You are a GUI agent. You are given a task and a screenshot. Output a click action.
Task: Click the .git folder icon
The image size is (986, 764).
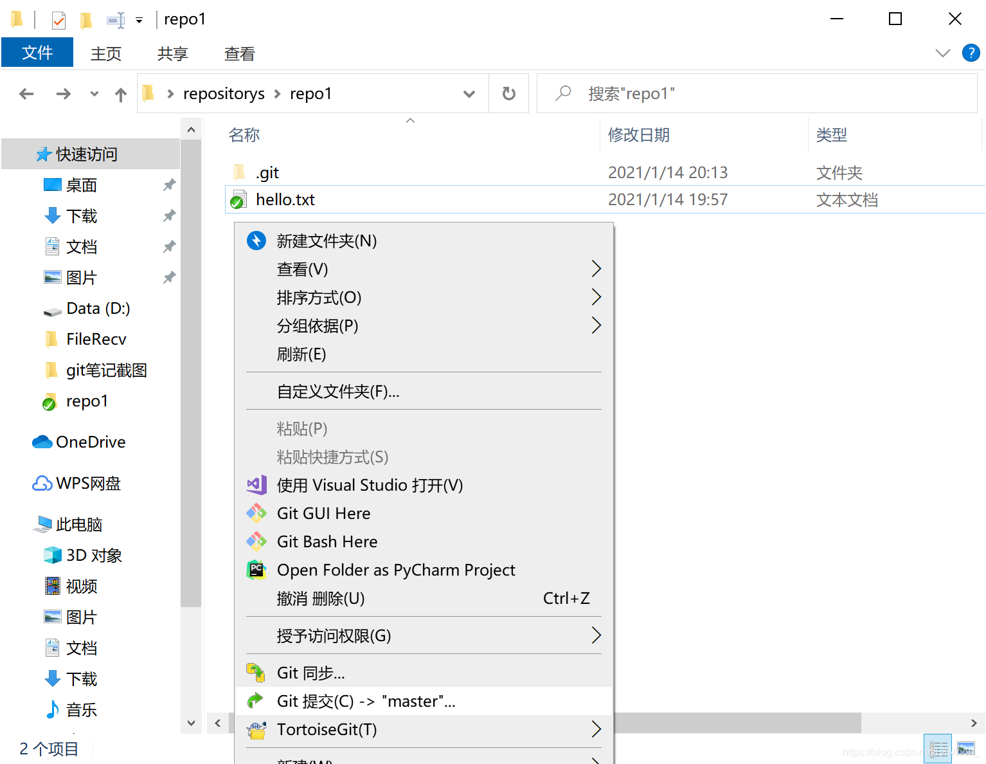click(x=239, y=172)
